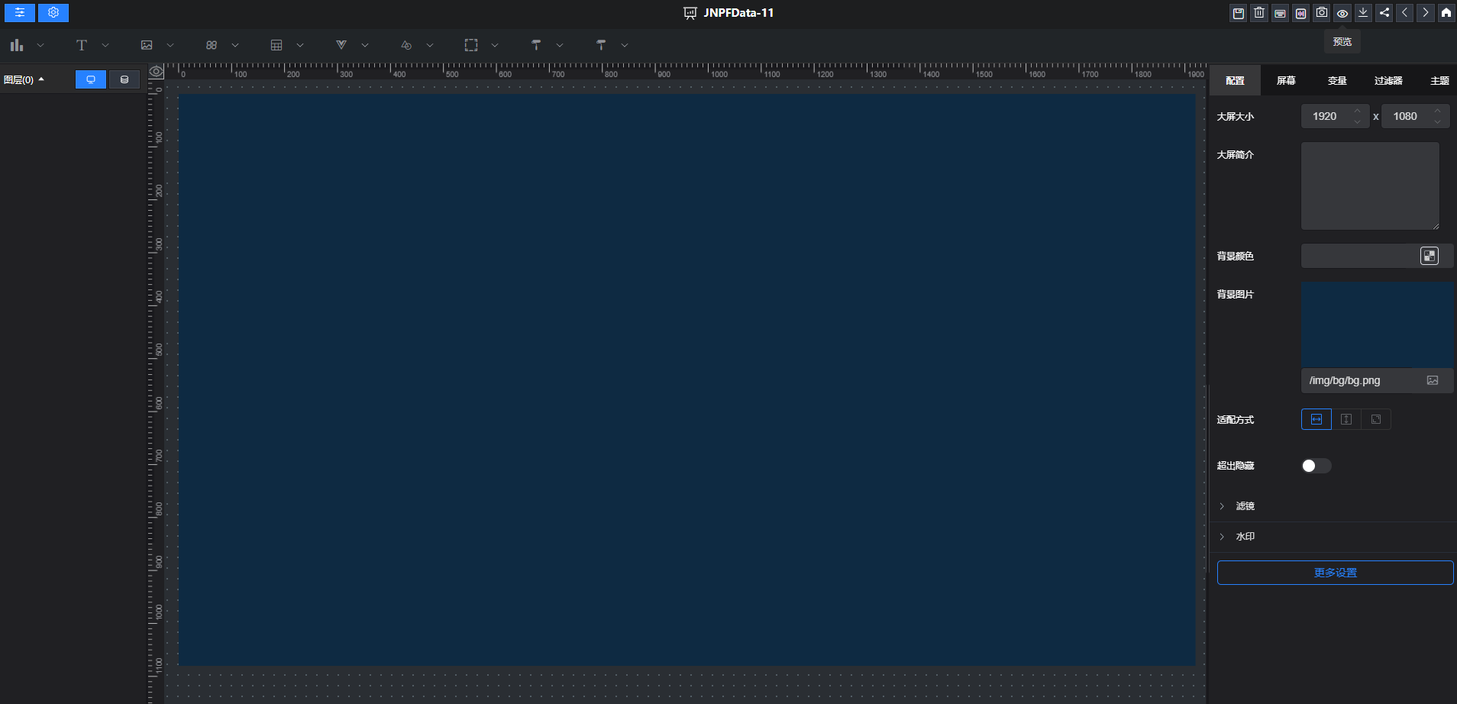This screenshot has height=704, width=1457.
Task: Click the trash delete icon
Action: (x=1259, y=13)
